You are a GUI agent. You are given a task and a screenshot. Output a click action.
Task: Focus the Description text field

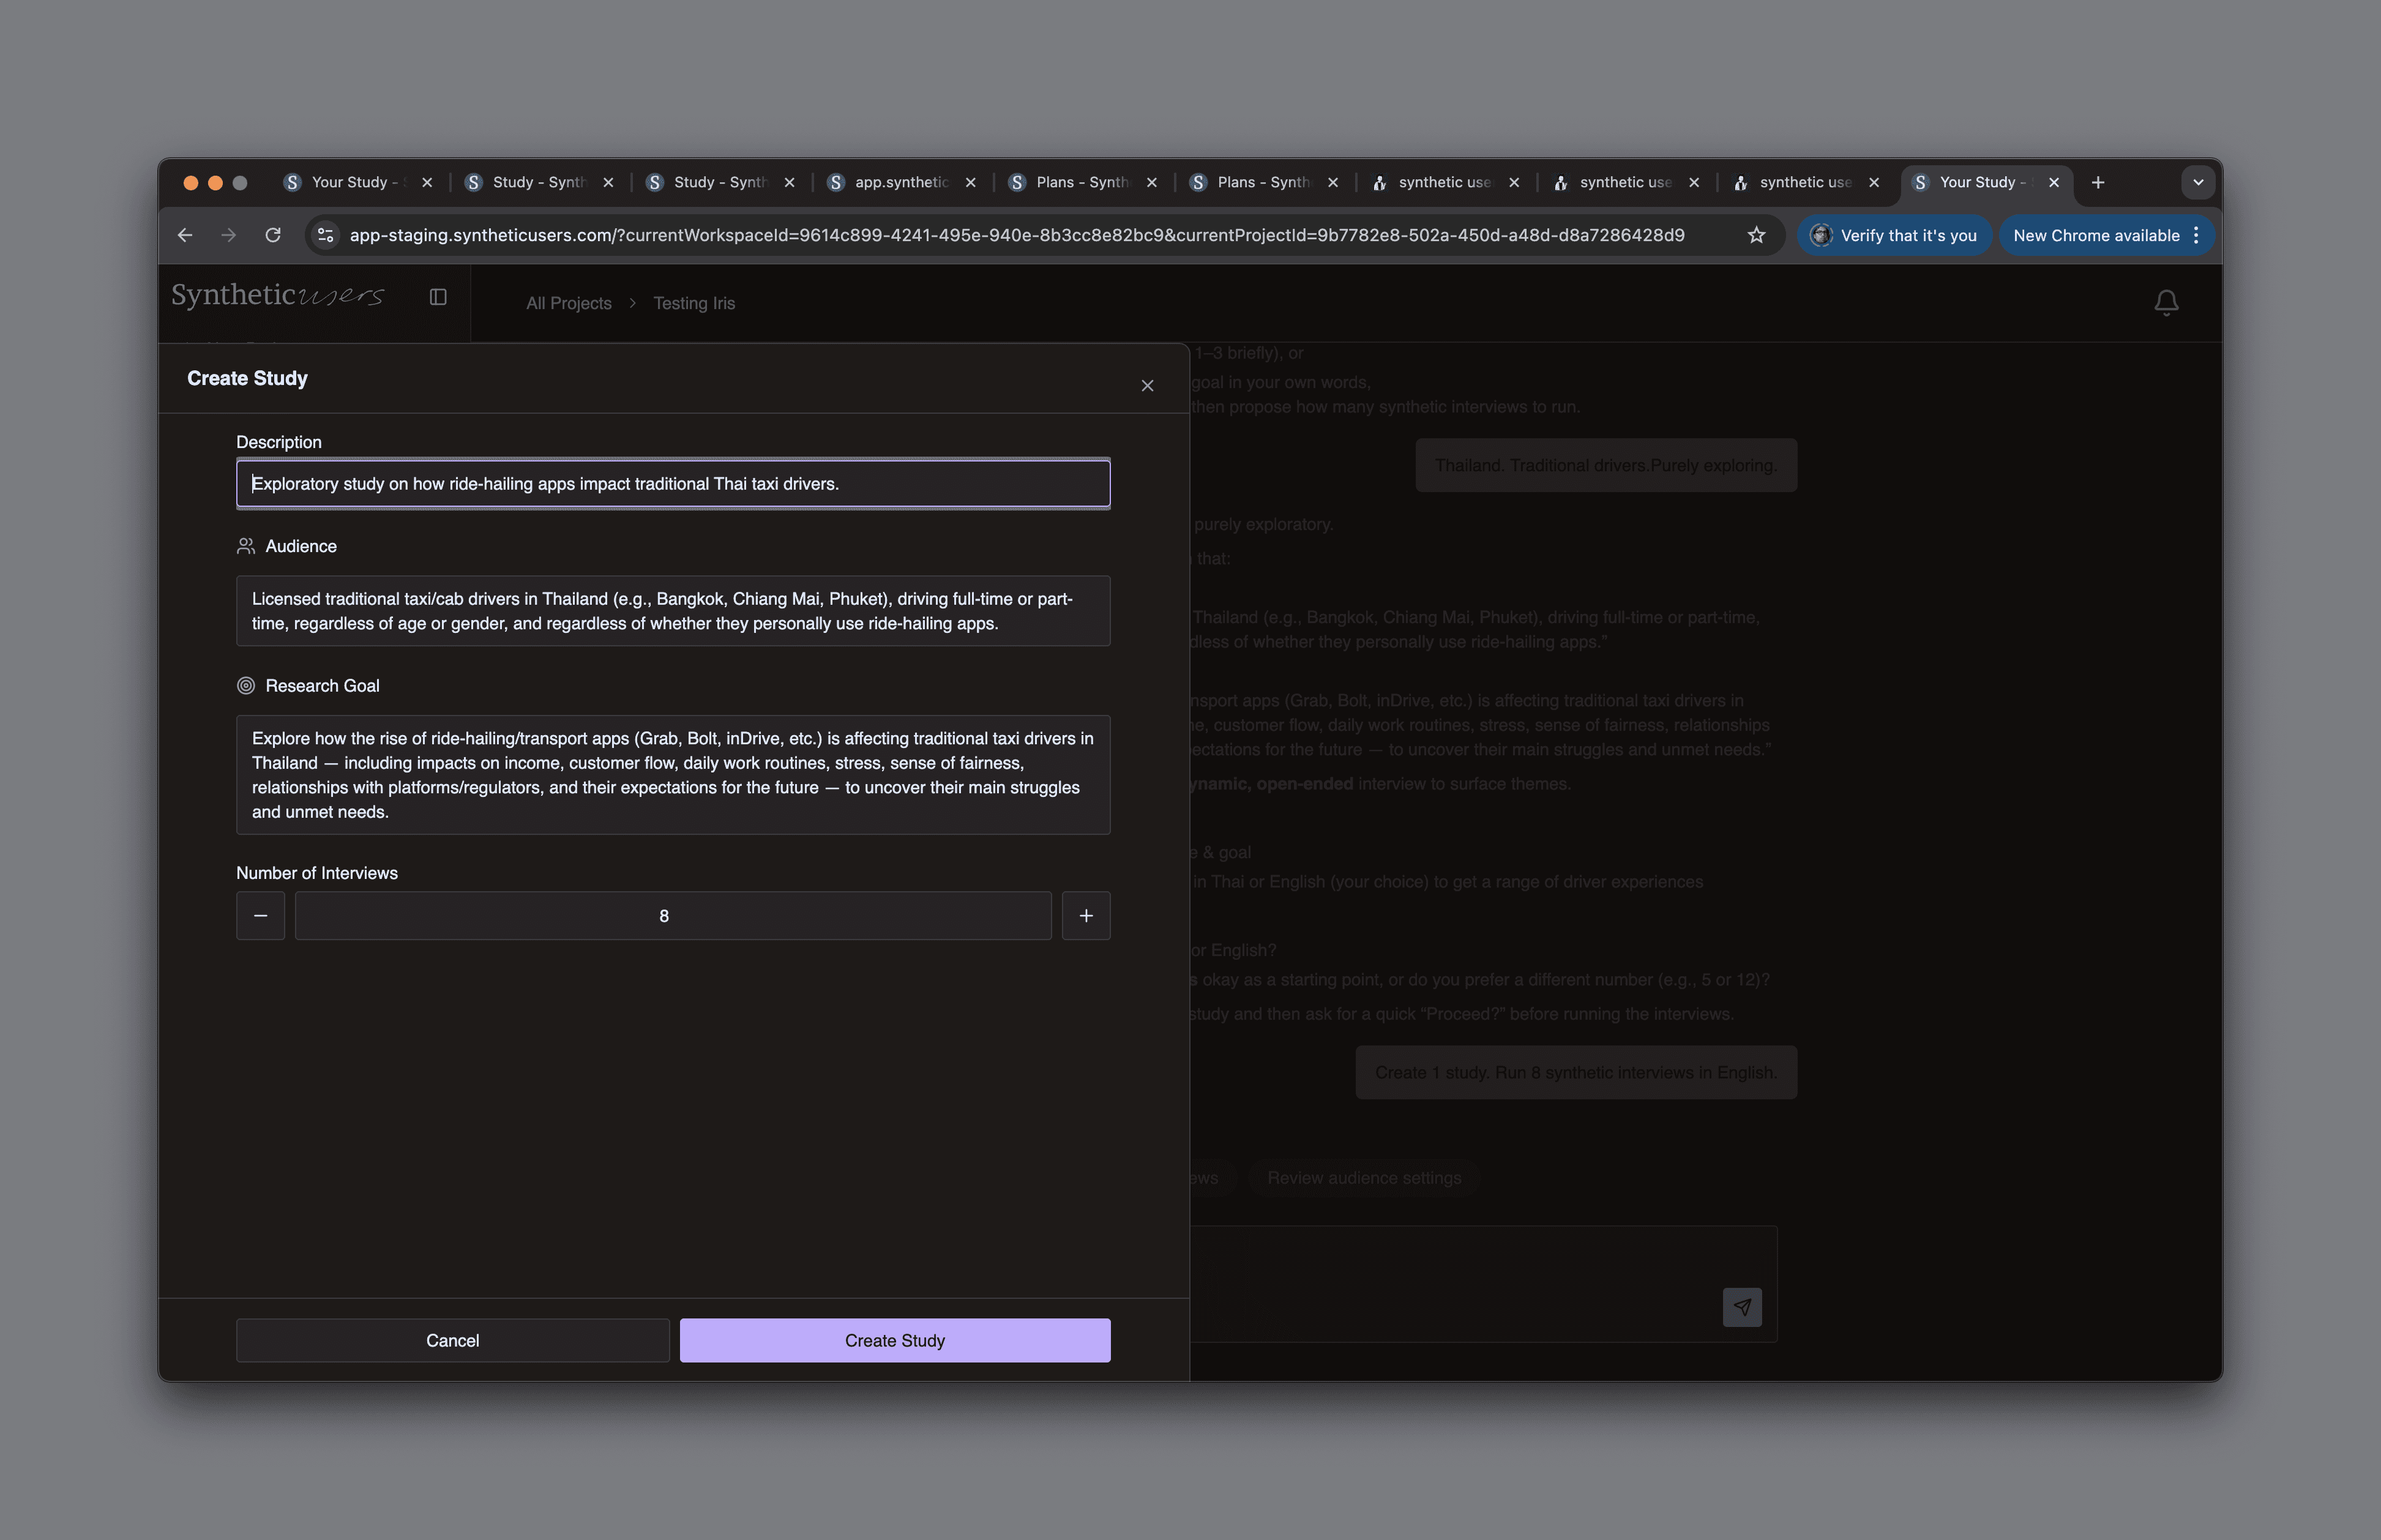(x=672, y=484)
